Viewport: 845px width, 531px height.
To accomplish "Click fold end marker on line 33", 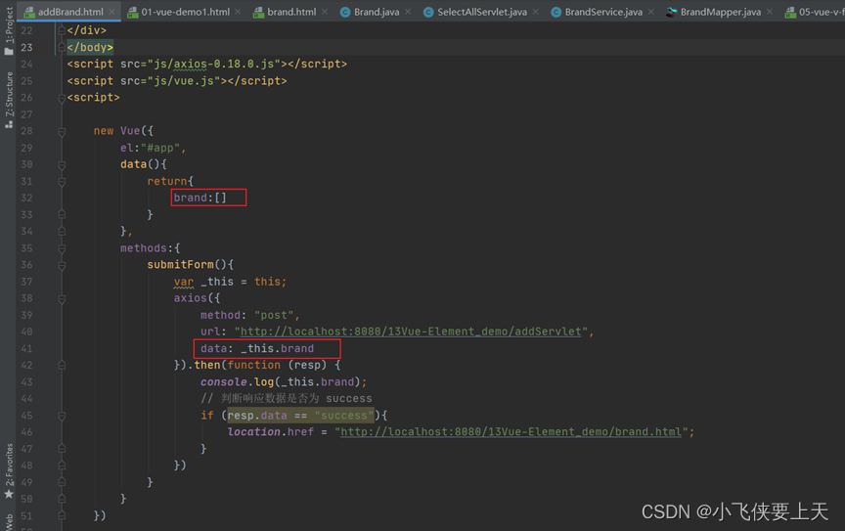I will [x=62, y=214].
